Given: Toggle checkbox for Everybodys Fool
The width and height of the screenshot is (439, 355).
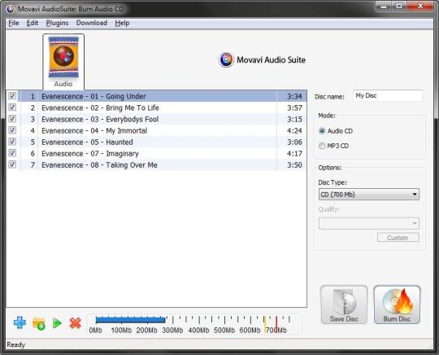Looking at the screenshot, I should tap(12, 119).
